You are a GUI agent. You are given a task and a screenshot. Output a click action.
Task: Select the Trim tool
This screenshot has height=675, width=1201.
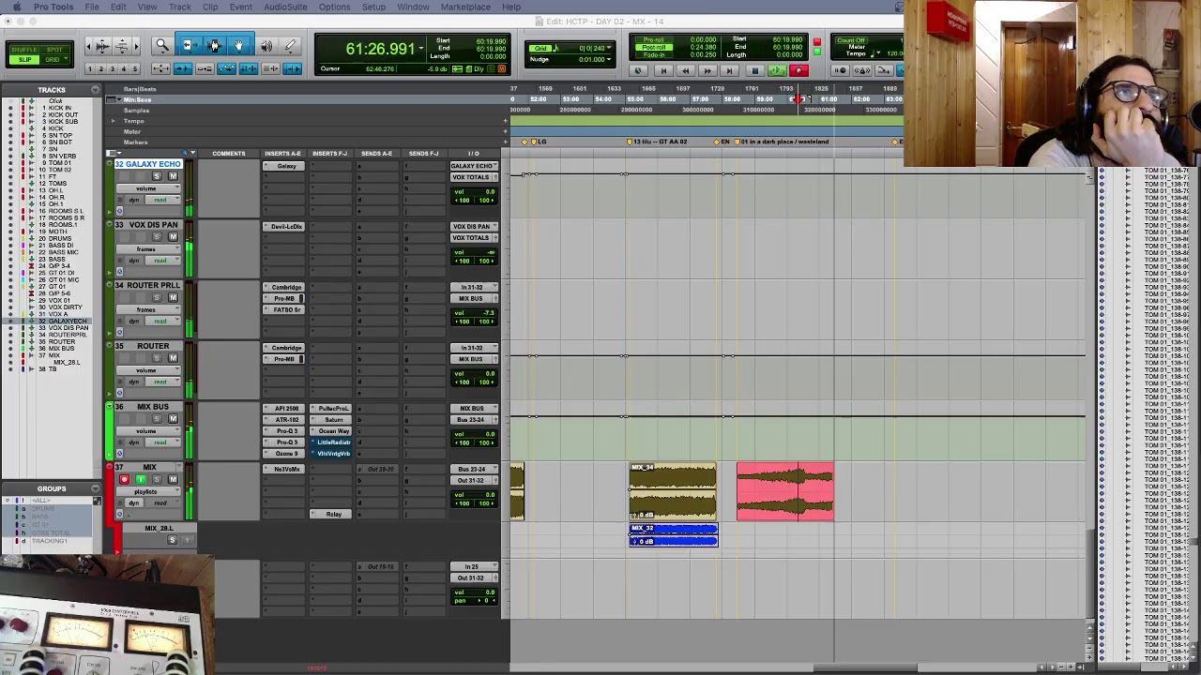[190, 45]
